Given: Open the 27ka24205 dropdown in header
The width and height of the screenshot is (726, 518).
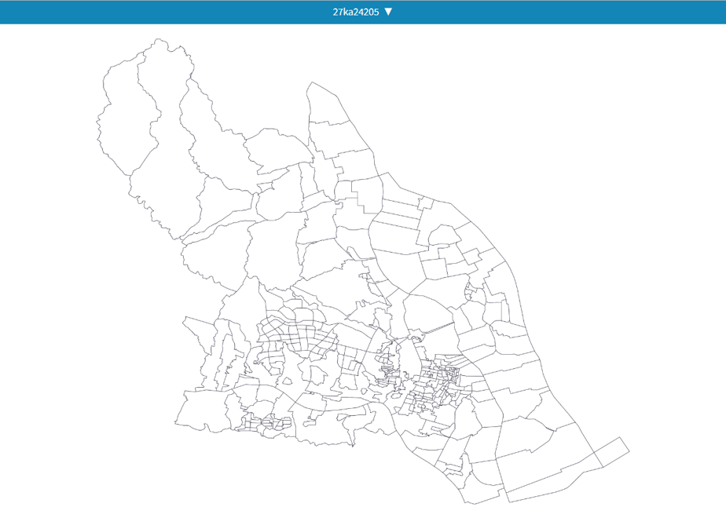Looking at the screenshot, I should click(362, 12).
